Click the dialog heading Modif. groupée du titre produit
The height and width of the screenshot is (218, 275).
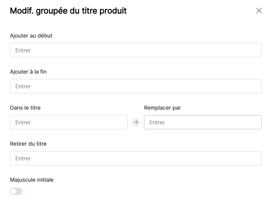(68, 11)
